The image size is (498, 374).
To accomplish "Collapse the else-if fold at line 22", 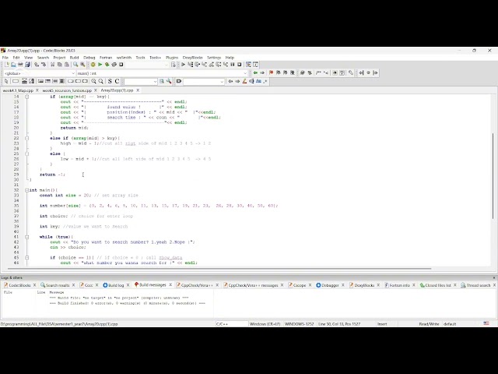I will click(x=27, y=139).
